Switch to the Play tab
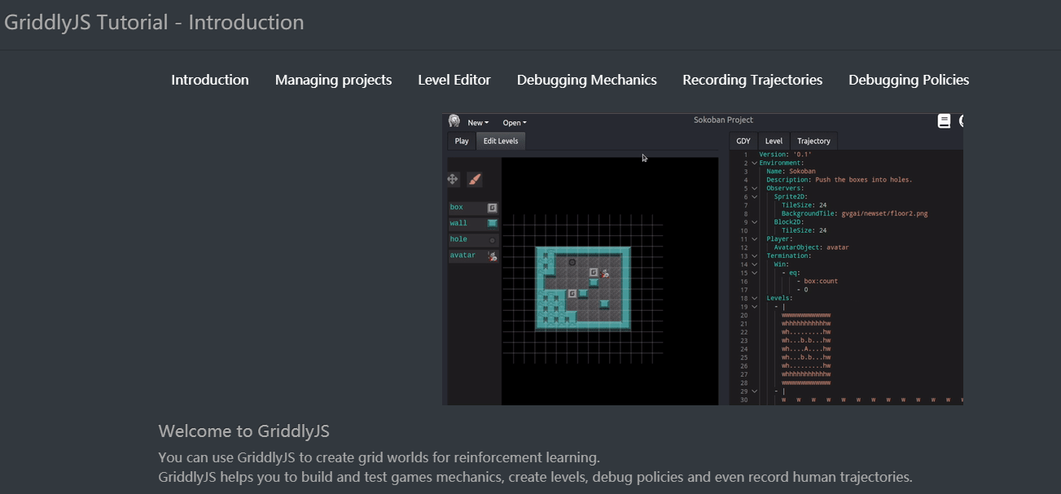This screenshot has width=1061, height=494. pyautogui.click(x=462, y=140)
